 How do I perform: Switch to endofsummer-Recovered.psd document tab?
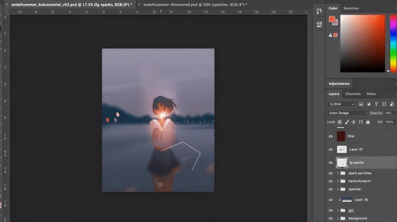click(x=195, y=5)
